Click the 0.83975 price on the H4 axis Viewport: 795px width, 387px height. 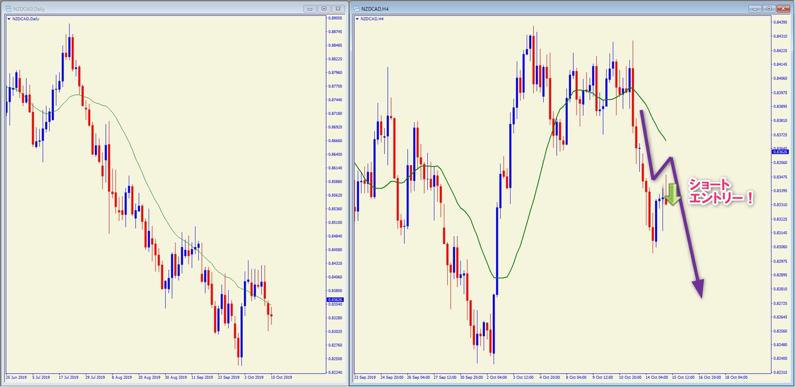(780, 93)
